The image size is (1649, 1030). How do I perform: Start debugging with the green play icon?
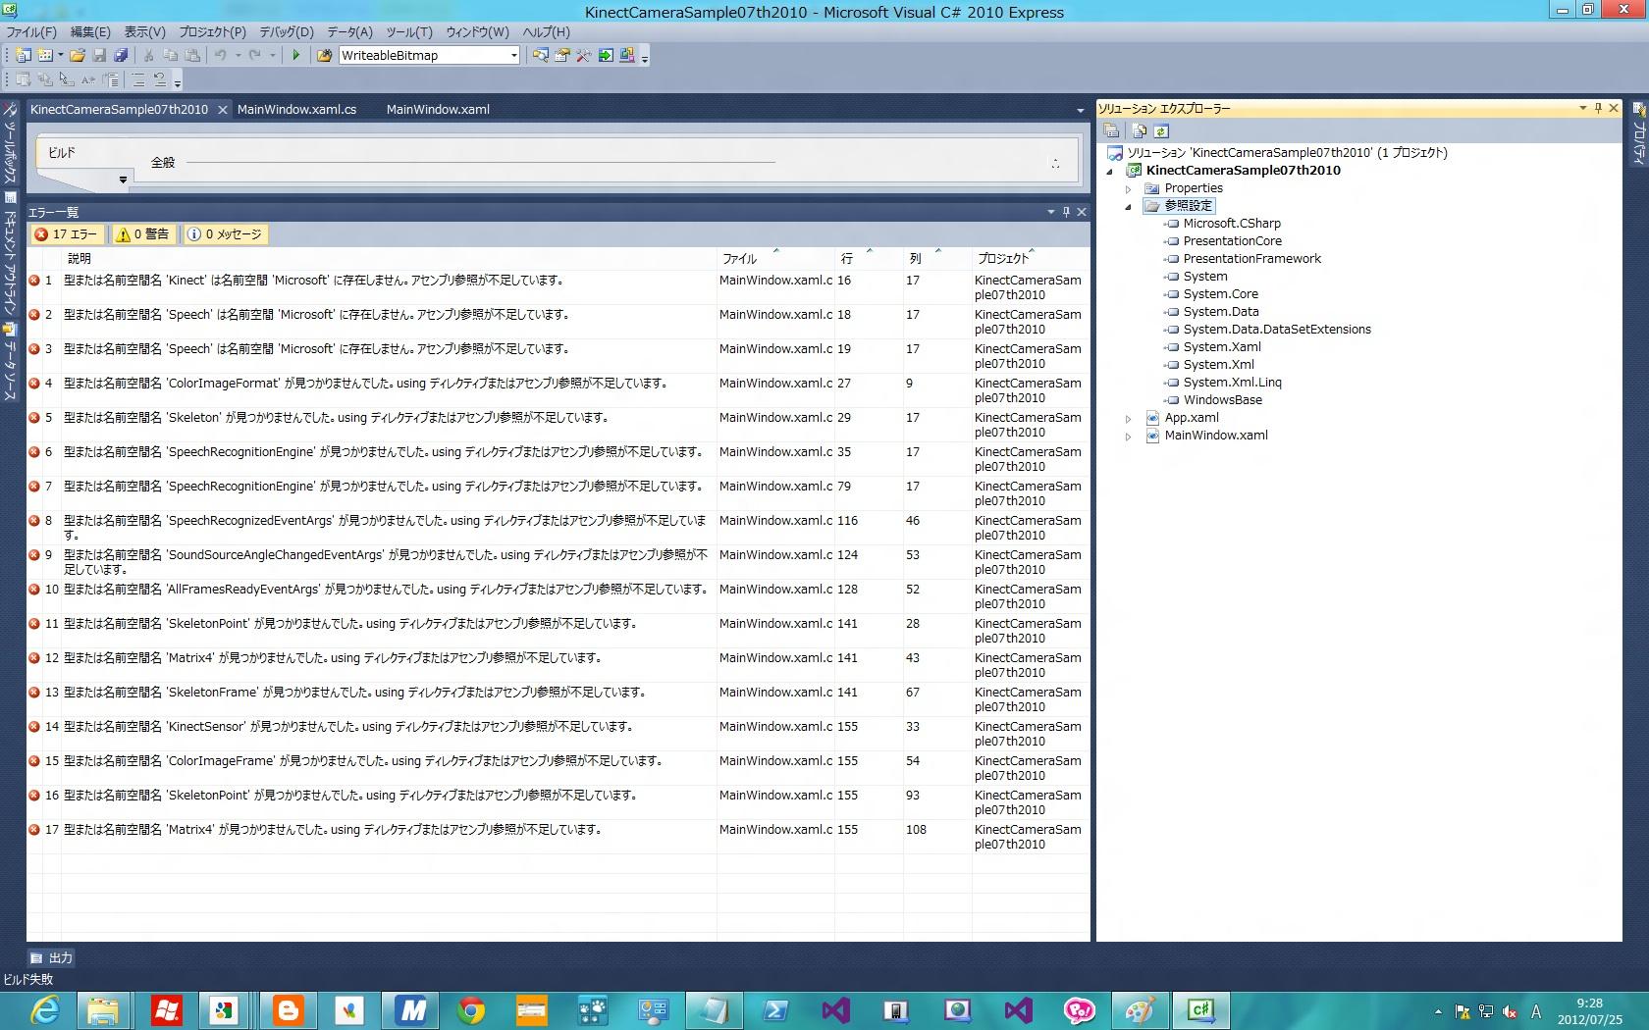[x=295, y=55]
